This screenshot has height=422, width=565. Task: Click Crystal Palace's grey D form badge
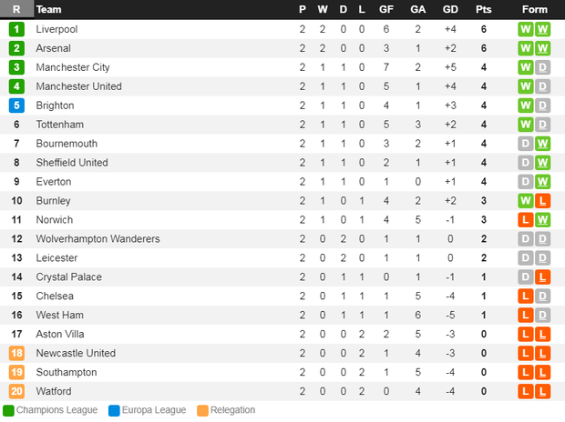tap(526, 277)
